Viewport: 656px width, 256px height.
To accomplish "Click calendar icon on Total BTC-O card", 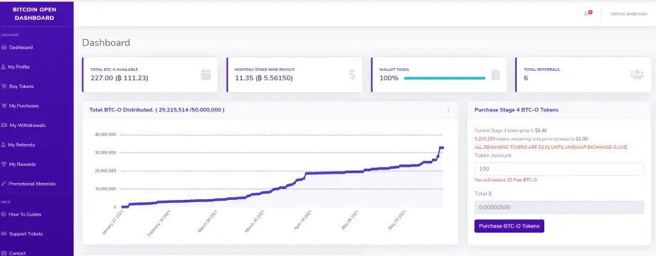I will click(x=206, y=74).
